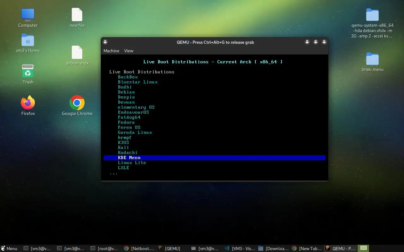Open the View menu in QEMU
Image resolution: width=404 pixels, height=252 pixels.
(129, 51)
